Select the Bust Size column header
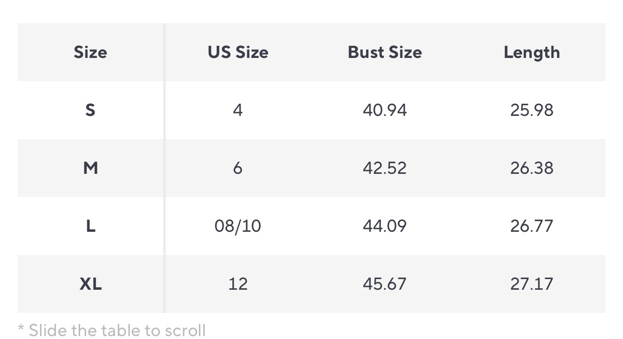The width and height of the screenshot is (623, 339). click(x=384, y=52)
